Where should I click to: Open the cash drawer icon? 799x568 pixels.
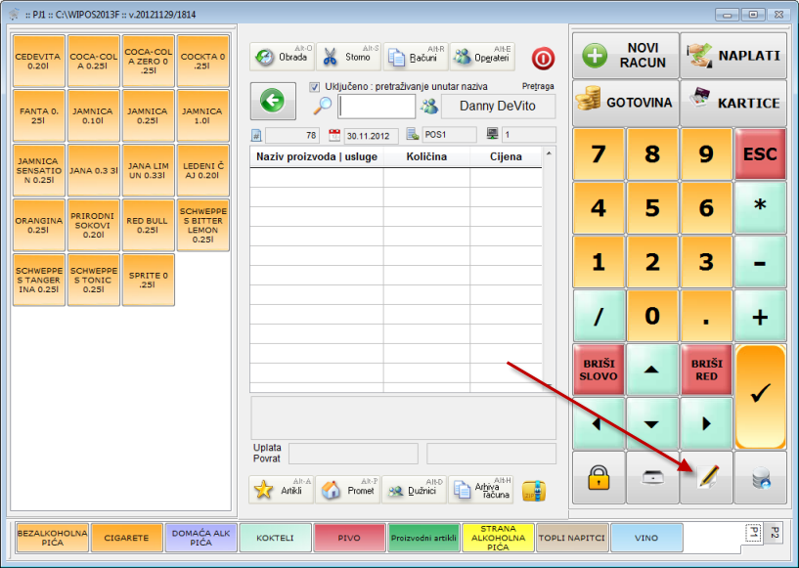(x=652, y=477)
